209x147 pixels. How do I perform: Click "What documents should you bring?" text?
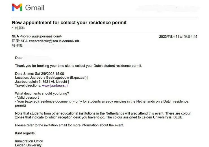[x=42, y=94]
